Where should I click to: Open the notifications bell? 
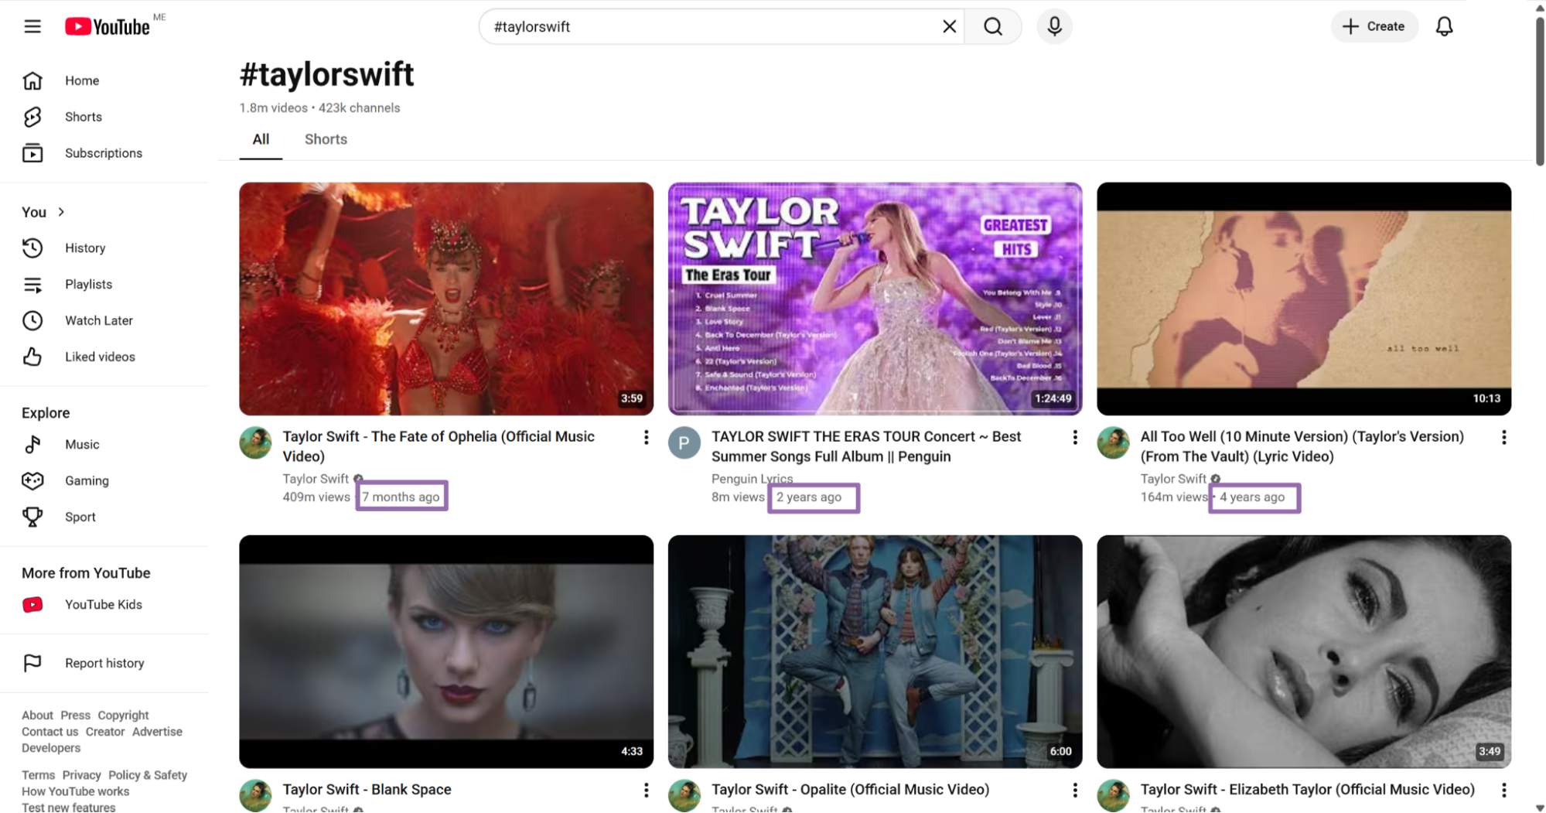(1444, 27)
